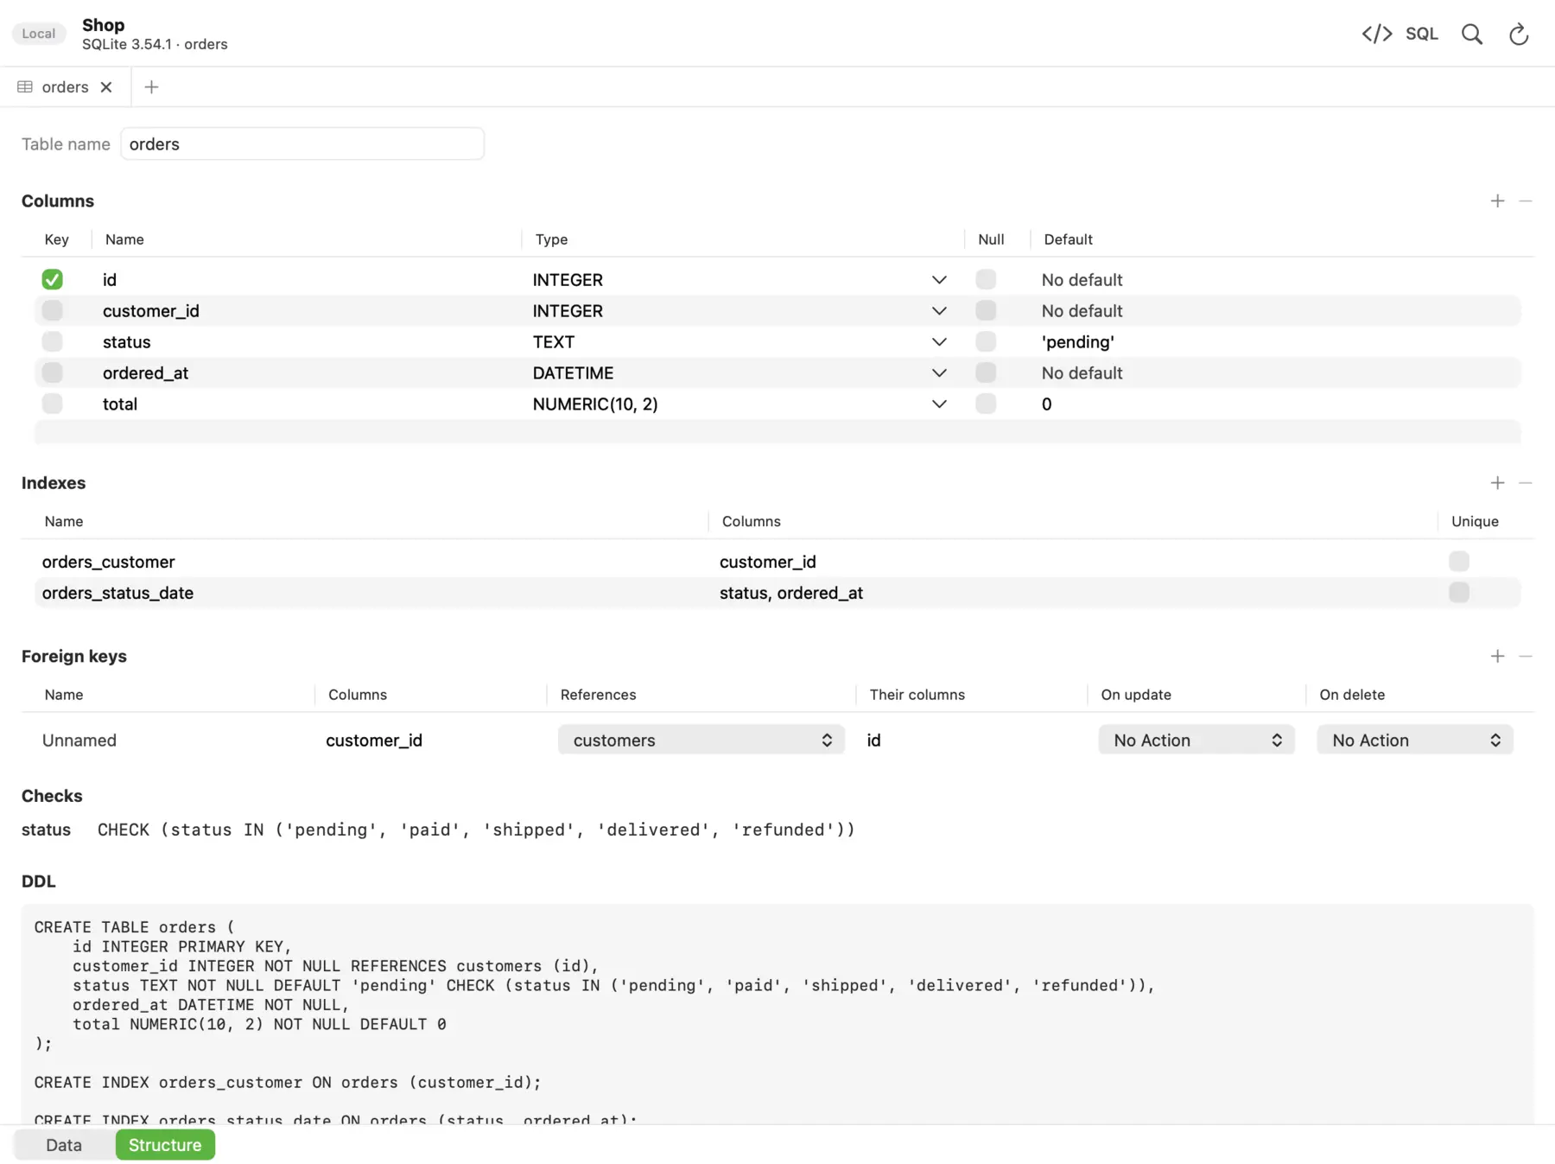1555x1164 pixels.
Task: Remove selected index with minus
Action: tap(1526, 483)
